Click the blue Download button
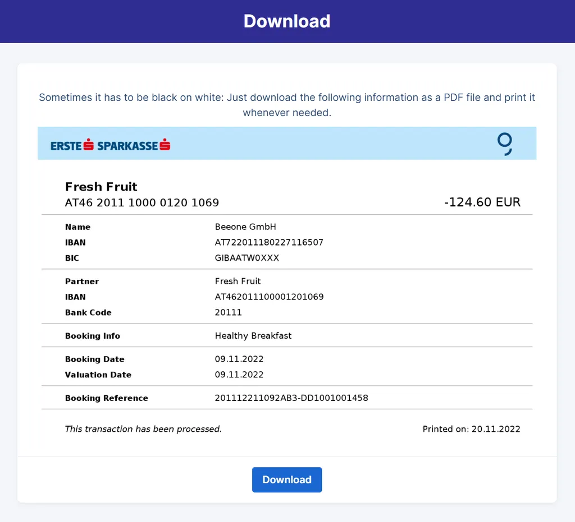Image resolution: width=575 pixels, height=522 pixels. pyautogui.click(x=287, y=479)
